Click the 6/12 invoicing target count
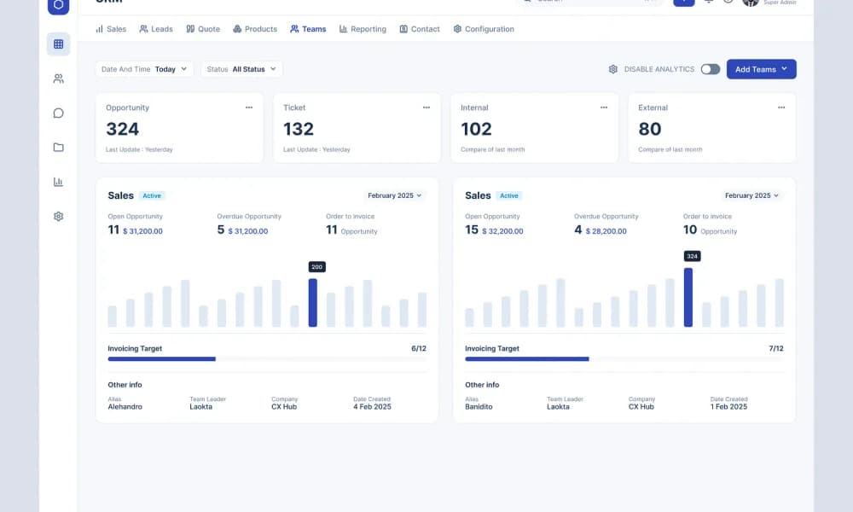Image resolution: width=853 pixels, height=512 pixels. [419, 349]
